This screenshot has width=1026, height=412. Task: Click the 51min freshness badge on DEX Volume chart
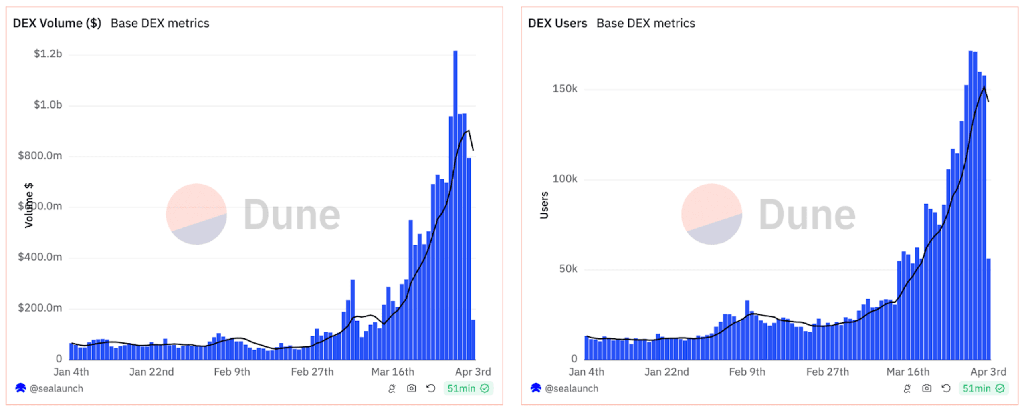coord(468,388)
